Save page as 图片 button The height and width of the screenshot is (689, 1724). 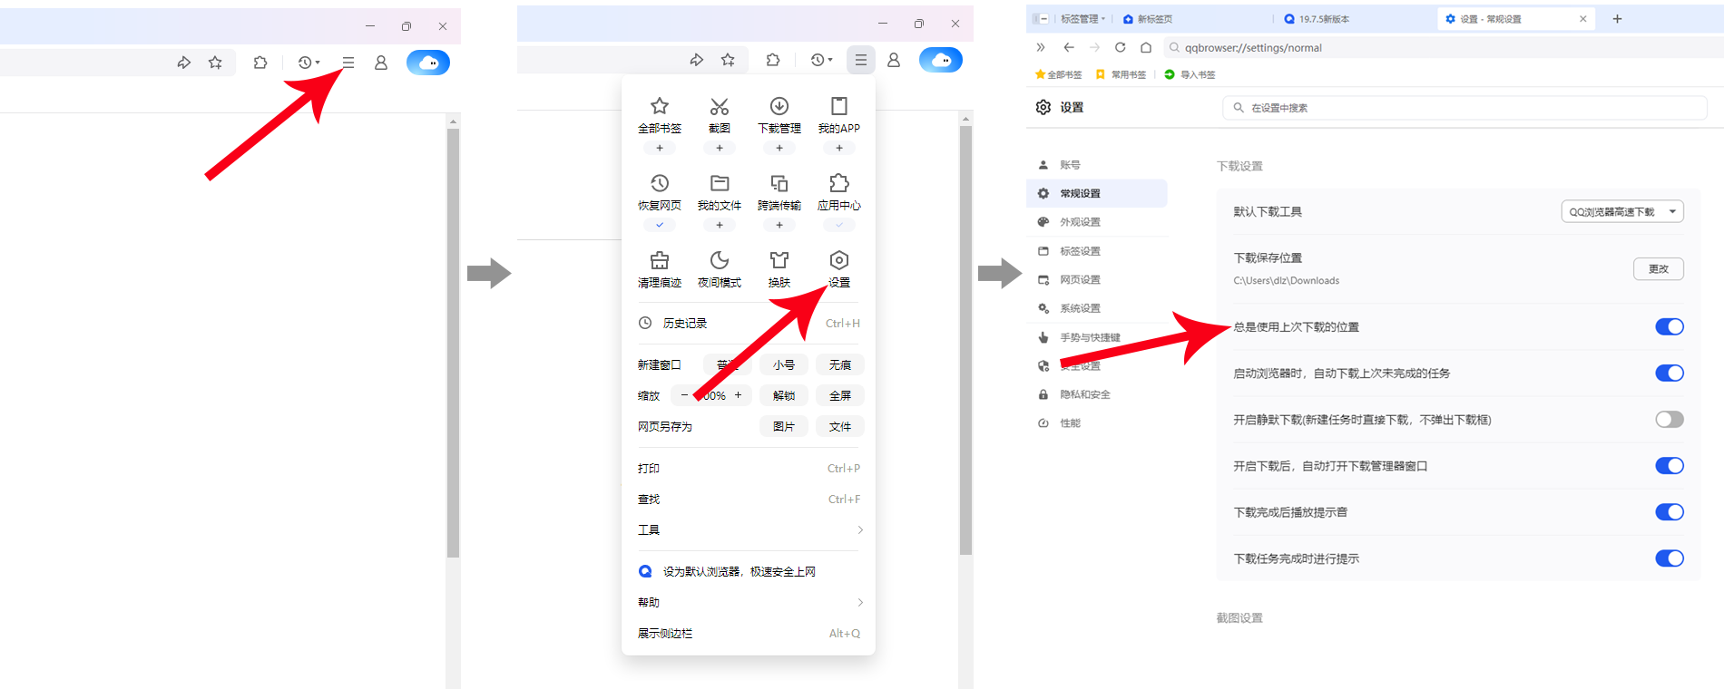tap(784, 426)
